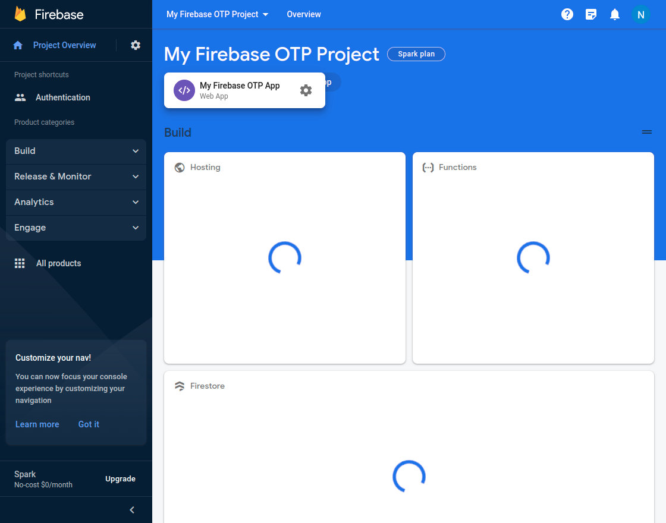Go to Project Overview in sidebar
This screenshot has width=666, height=523.
[64, 45]
